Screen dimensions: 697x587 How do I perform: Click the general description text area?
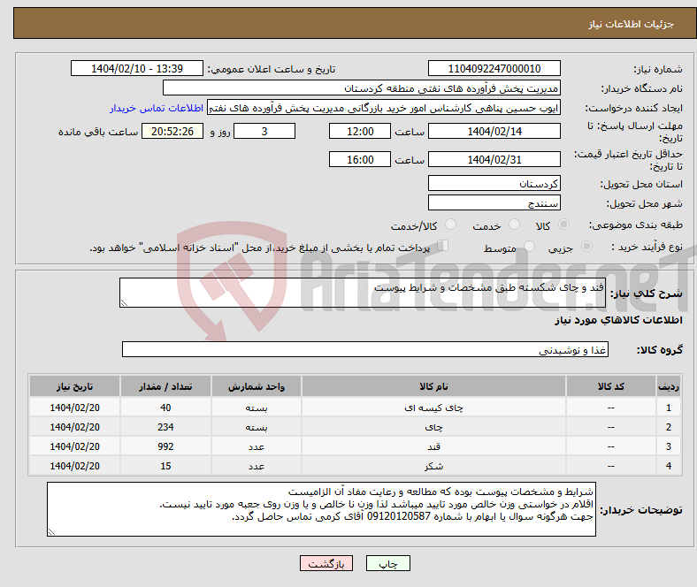tap(363, 293)
